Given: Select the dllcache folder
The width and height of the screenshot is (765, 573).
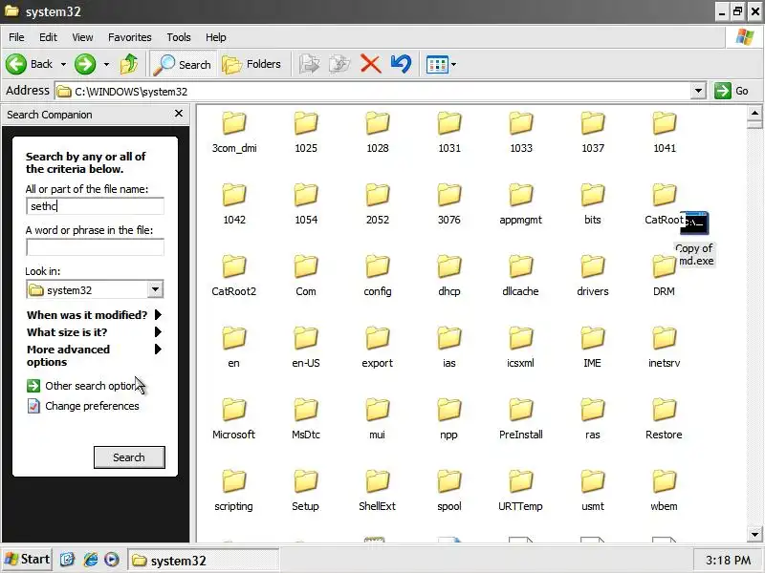Looking at the screenshot, I should [520, 276].
